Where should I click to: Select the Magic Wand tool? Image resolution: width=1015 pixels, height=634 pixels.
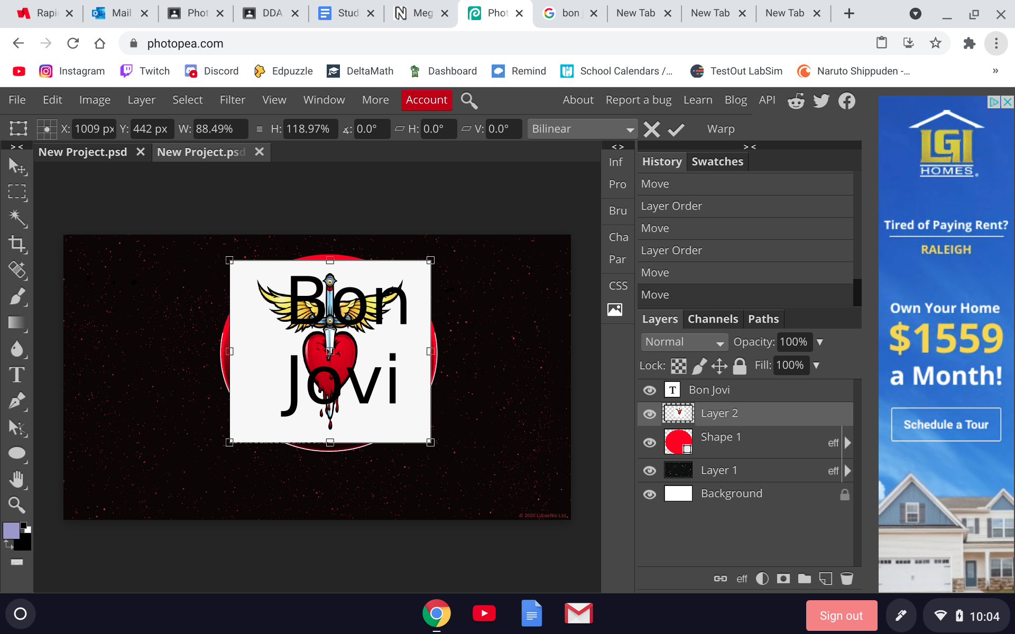(17, 218)
